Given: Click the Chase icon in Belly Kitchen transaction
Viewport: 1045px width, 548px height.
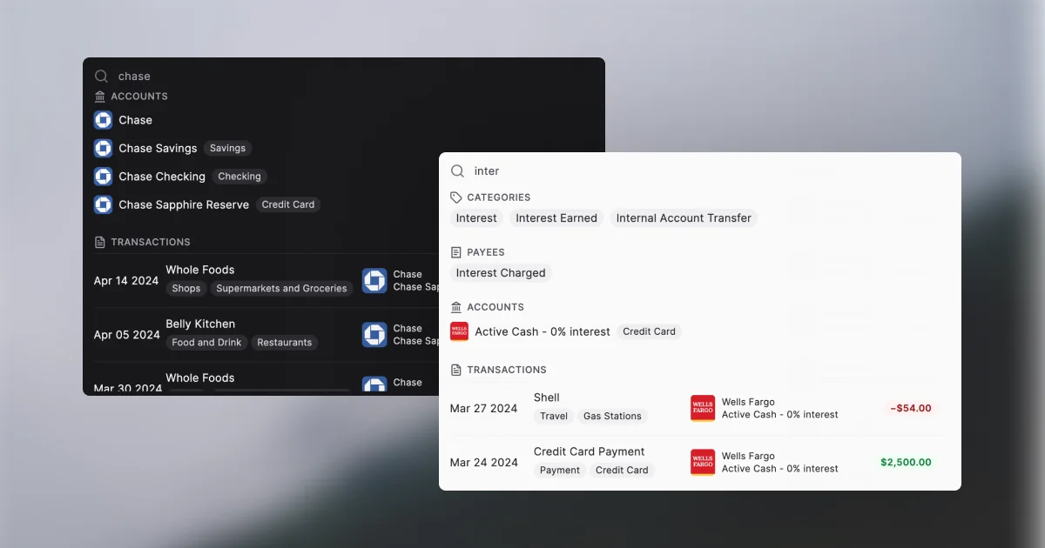Looking at the screenshot, I should point(374,335).
